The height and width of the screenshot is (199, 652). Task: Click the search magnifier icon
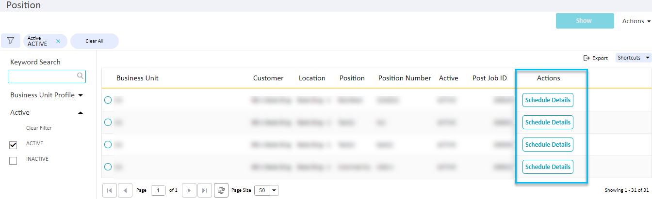click(x=81, y=76)
